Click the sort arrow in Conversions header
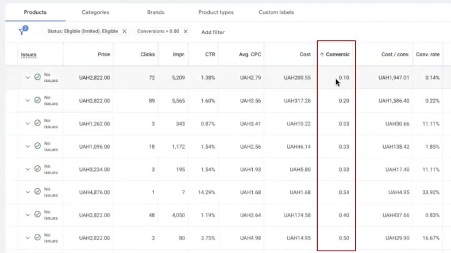The image size is (451, 253). tap(322, 55)
